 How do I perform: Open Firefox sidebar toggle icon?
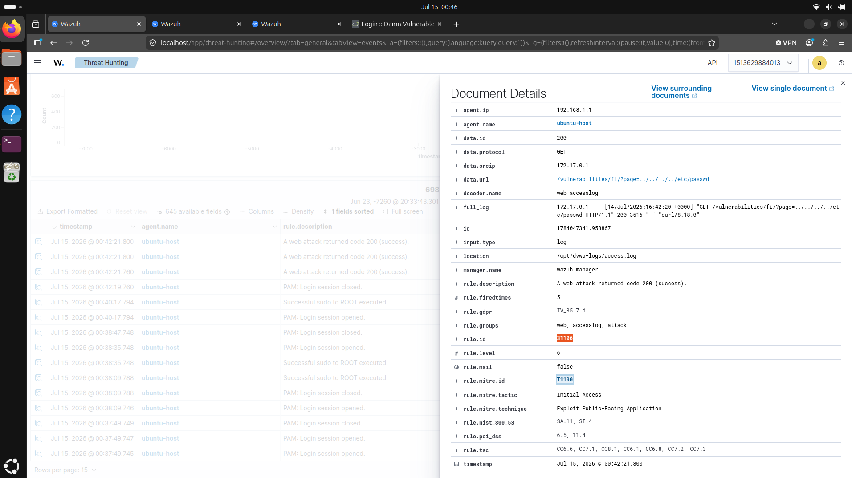tap(37, 43)
